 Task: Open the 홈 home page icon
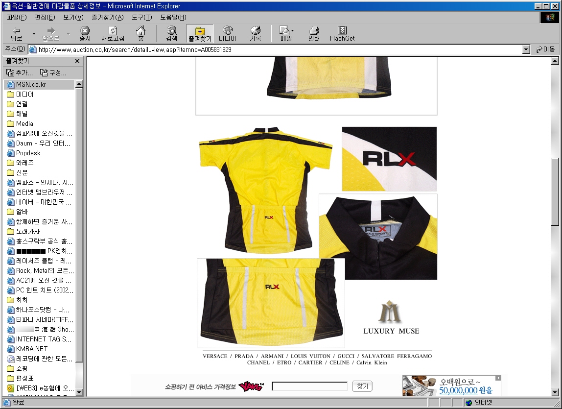pos(141,34)
